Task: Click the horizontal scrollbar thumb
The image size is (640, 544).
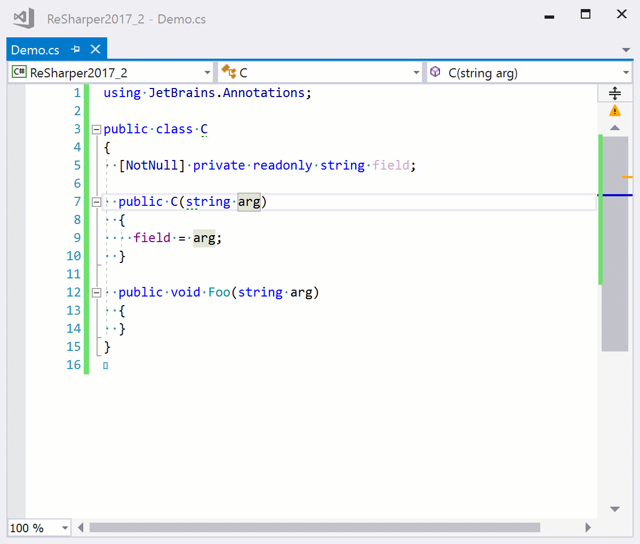Action: (315, 527)
